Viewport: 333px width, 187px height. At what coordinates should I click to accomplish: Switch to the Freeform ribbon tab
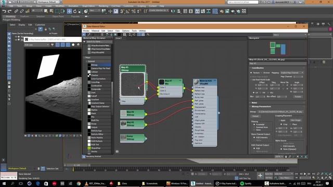(24, 16)
